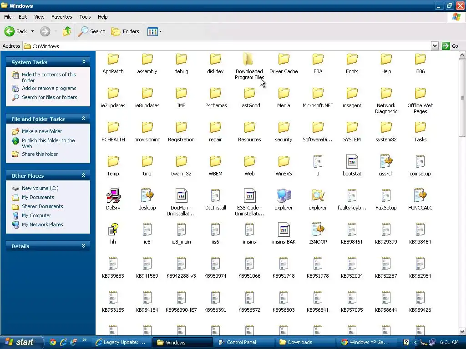Open the View menu
Viewport: 466px width, 349px height.
click(39, 17)
